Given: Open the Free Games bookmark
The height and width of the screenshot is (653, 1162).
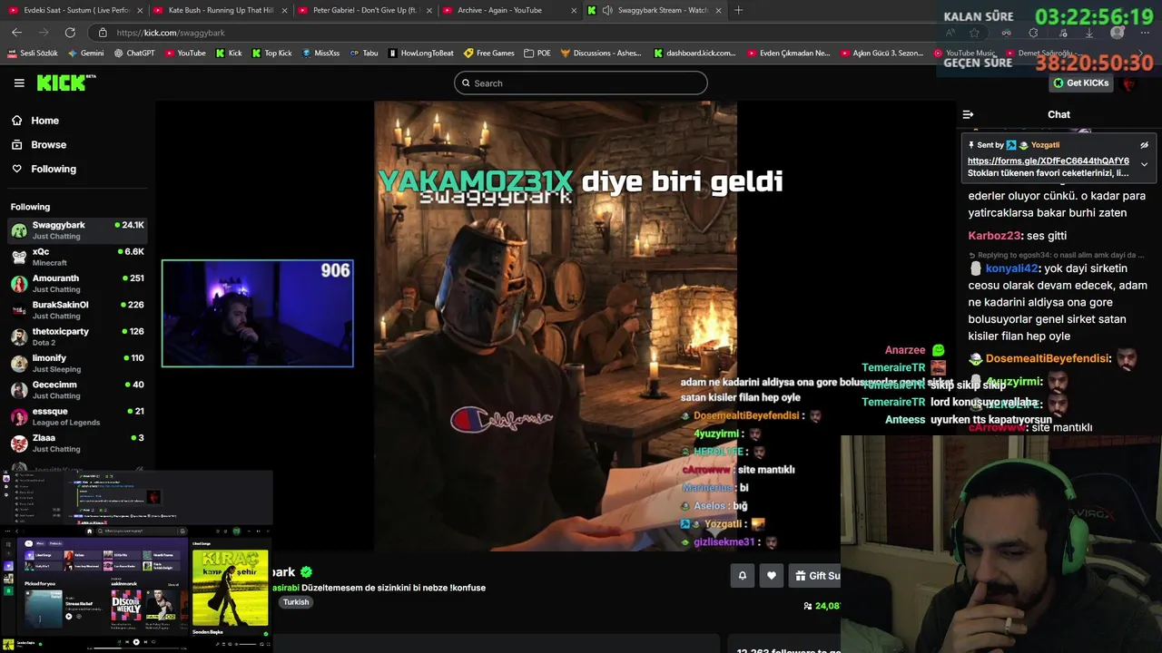Looking at the screenshot, I should pyautogui.click(x=489, y=53).
